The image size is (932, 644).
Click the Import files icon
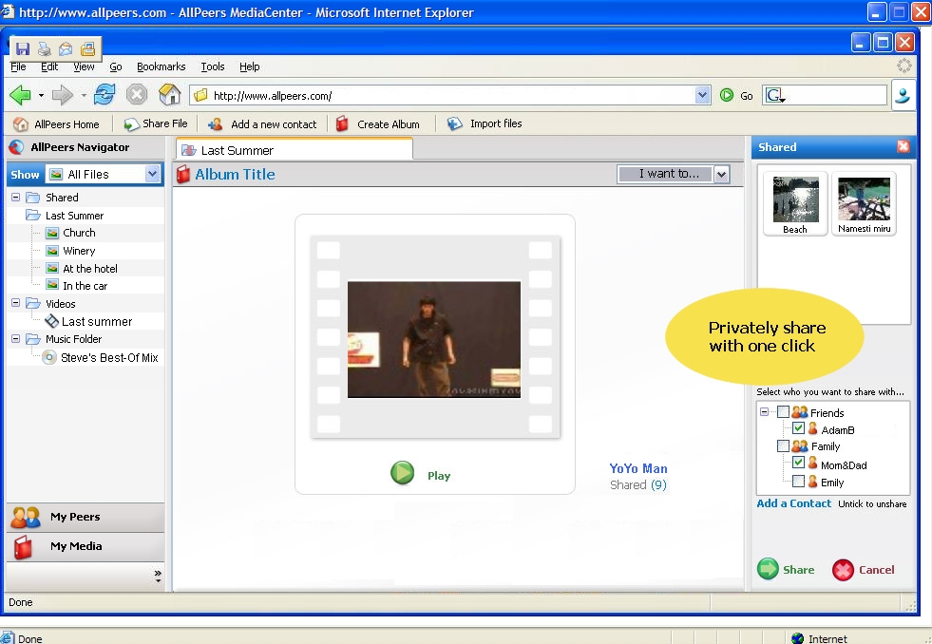coord(455,123)
